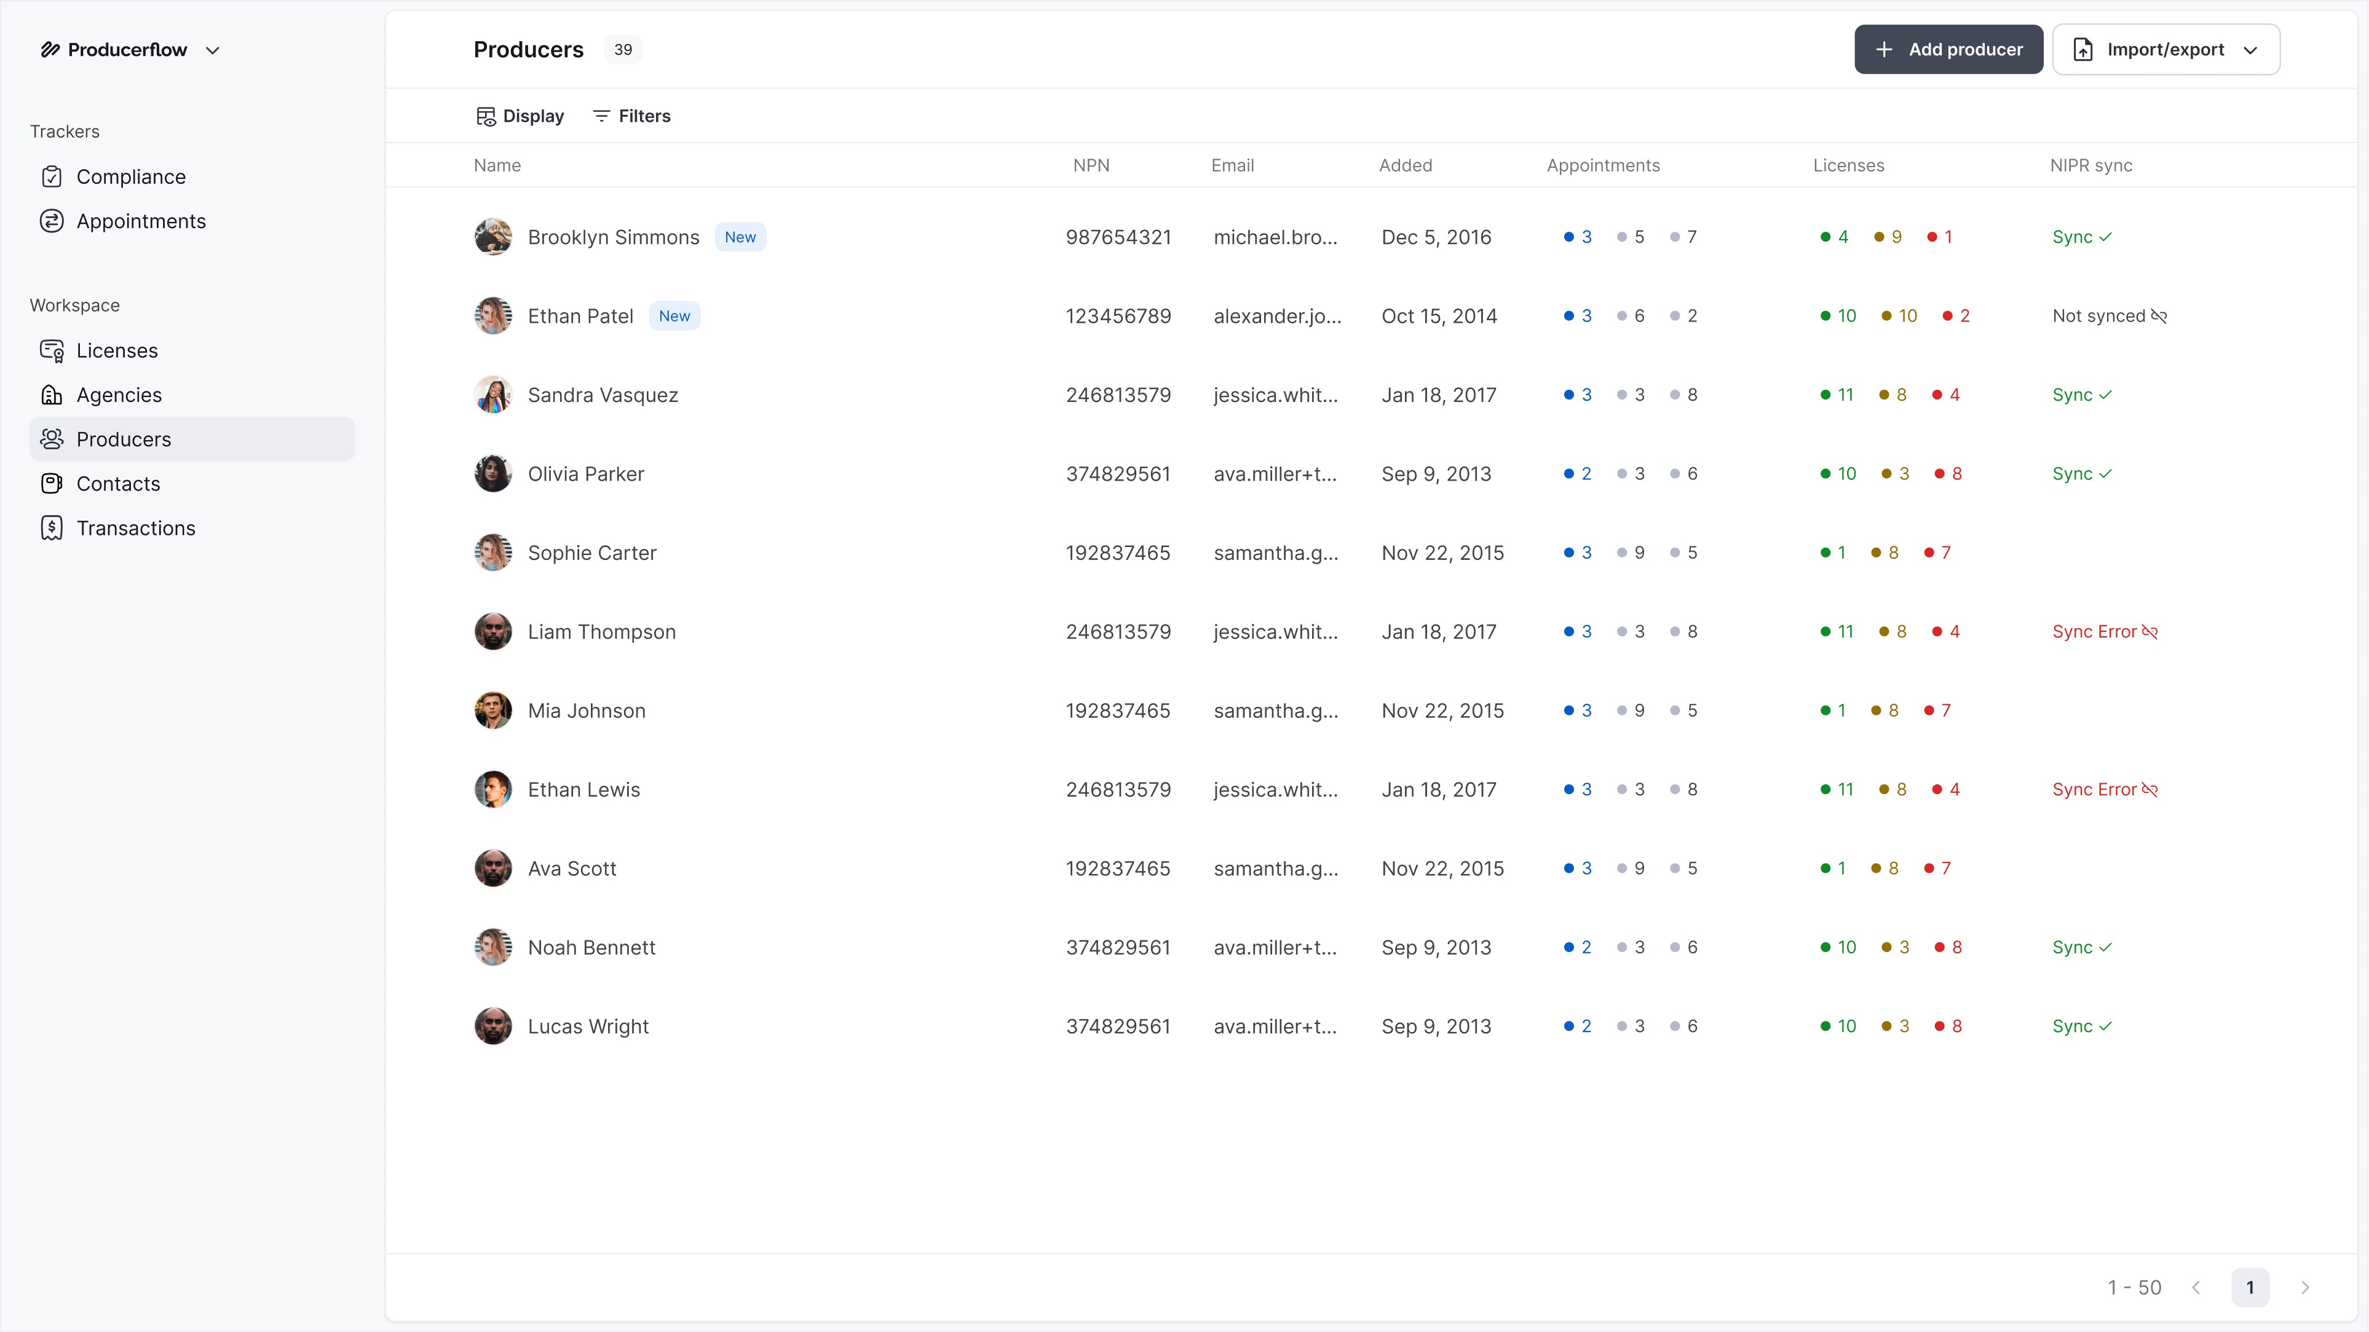Click the Display settings icon above the table
The width and height of the screenshot is (2369, 1332).
pyautogui.click(x=486, y=116)
